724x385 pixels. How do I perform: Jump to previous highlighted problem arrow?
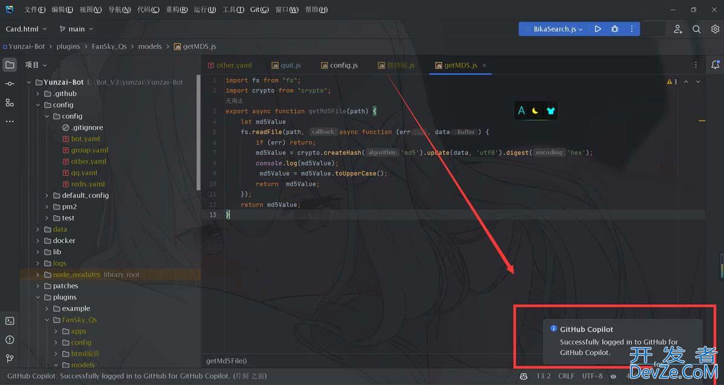(686, 81)
